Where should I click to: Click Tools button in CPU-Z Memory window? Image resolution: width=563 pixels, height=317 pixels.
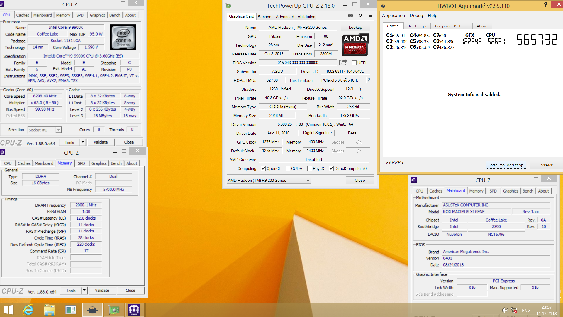pos(71,291)
